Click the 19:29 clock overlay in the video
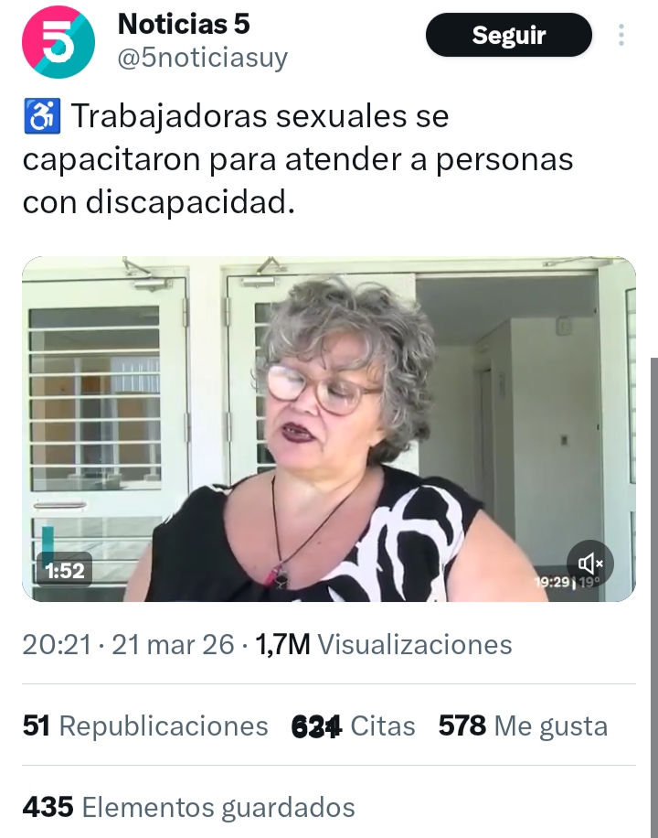658x838 pixels. tap(552, 582)
